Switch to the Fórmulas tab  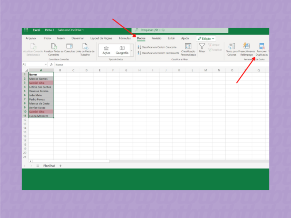point(125,38)
